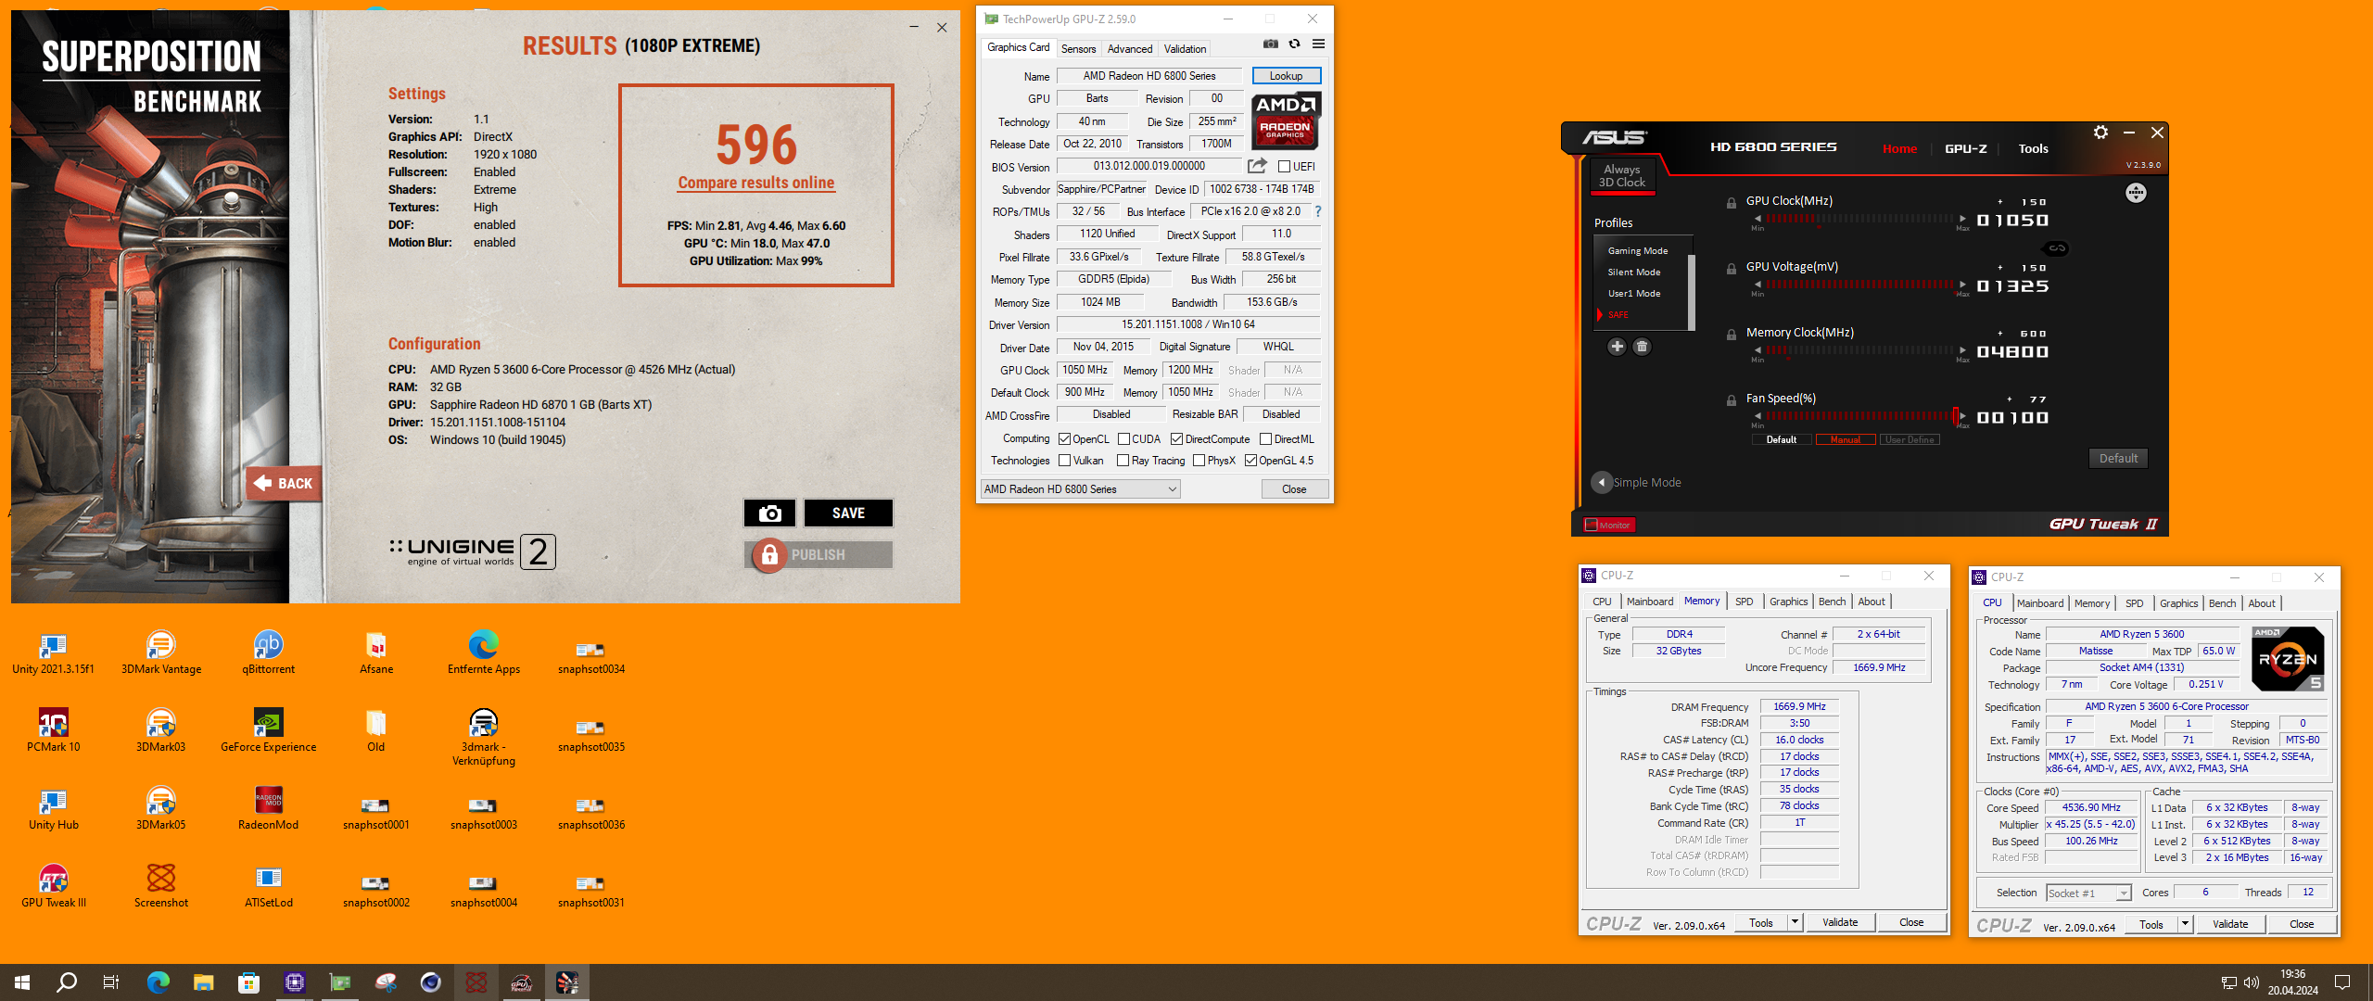Image resolution: width=2373 pixels, height=1001 pixels.
Task: Open the GPU-Z tab in GPU Tweak II
Action: click(x=1965, y=148)
